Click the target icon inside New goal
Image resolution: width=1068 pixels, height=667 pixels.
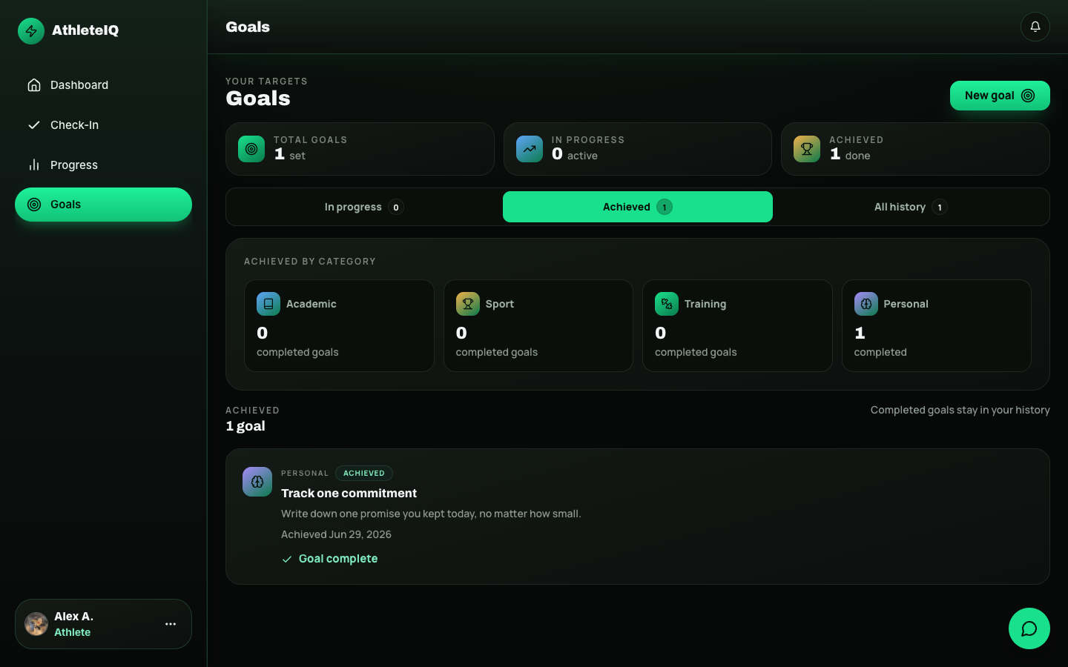[x=1028, y=96]
